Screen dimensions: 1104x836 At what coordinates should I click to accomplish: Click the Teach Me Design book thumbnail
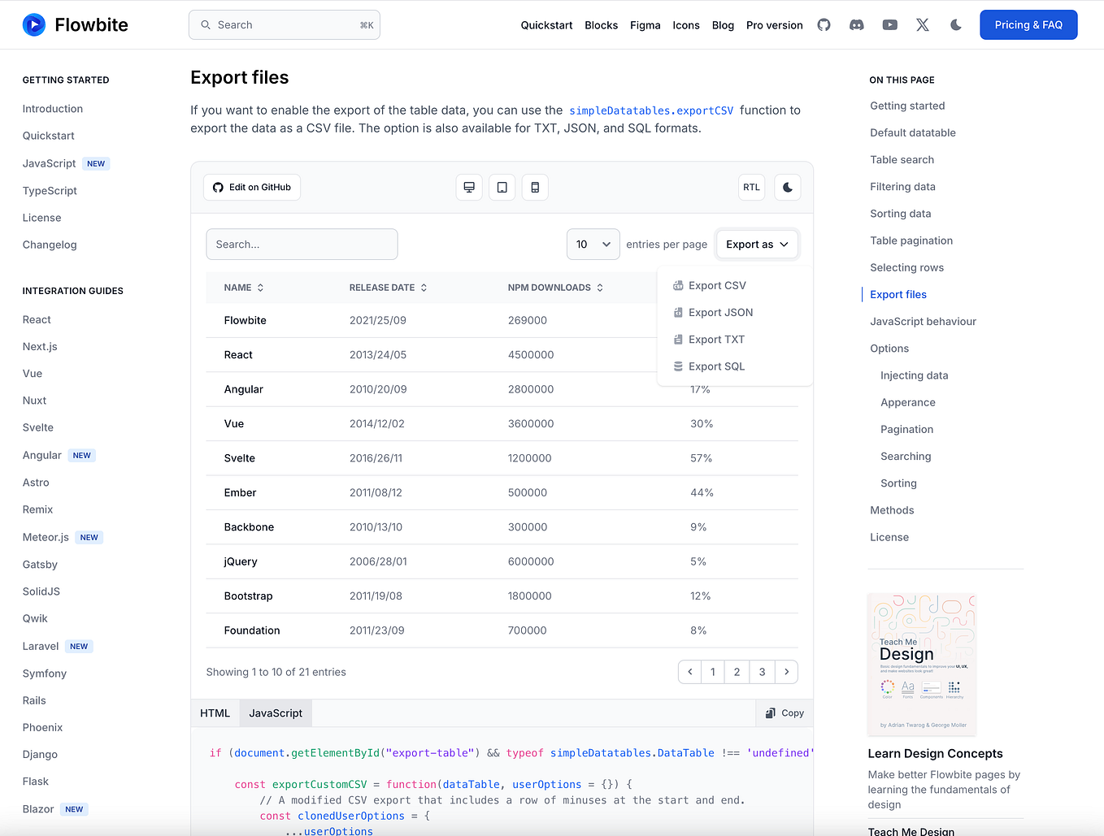point(921,664)
